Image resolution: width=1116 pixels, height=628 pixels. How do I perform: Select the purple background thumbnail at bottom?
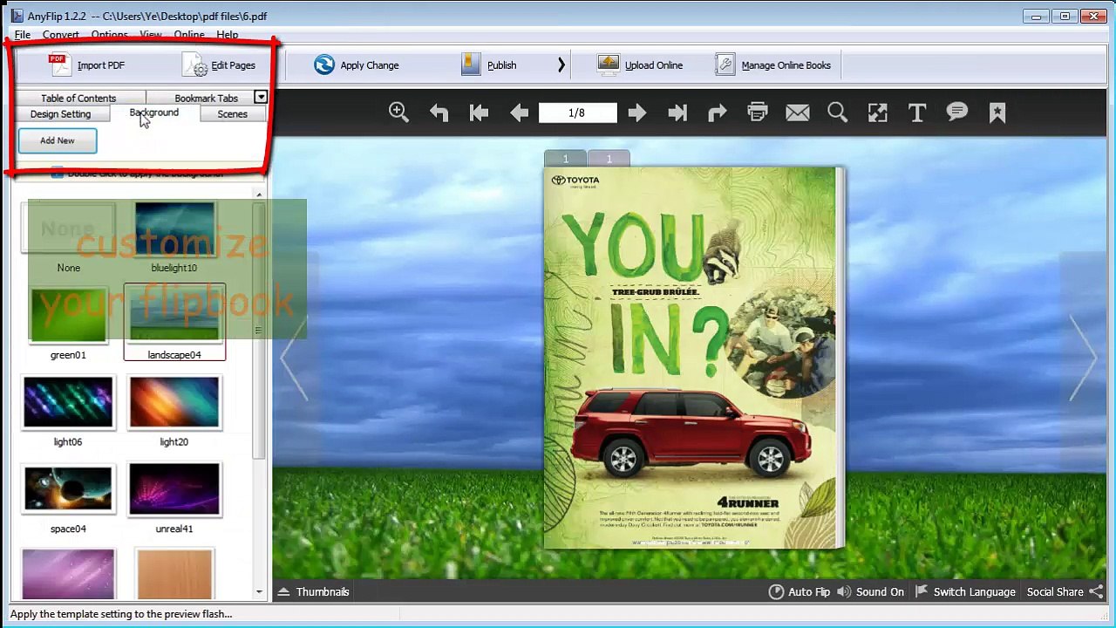[68, 574]
